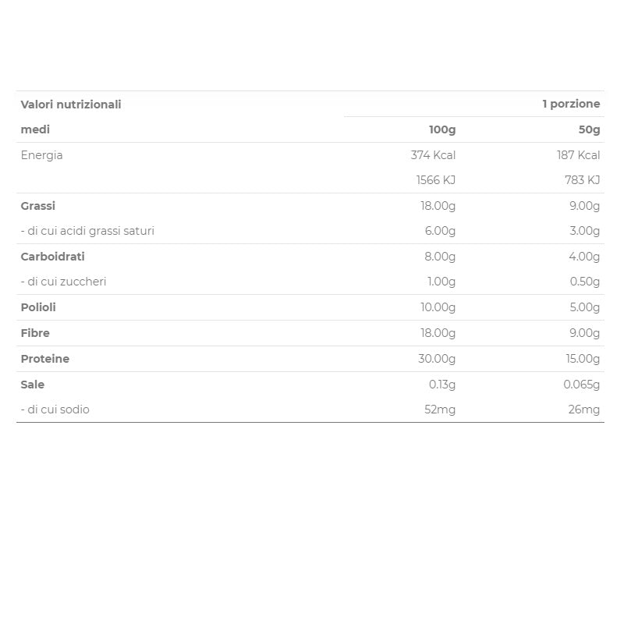Image resolution: width=624 pixels, height=624 pixels.
Task: Click the '1 porzione' column header
Action: click(571, 104)
